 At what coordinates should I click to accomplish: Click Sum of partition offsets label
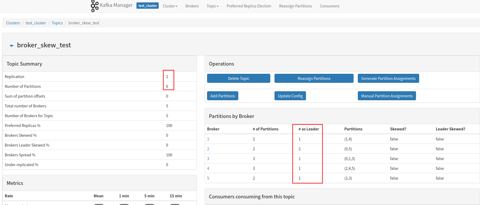(x=25, y=96)
